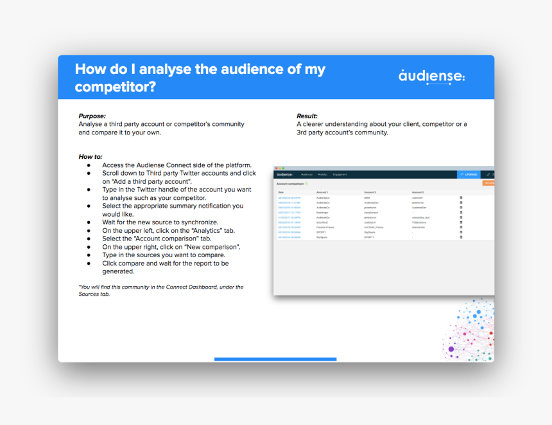Delete the CarrefourFrance comparison row
The image size is (552, 425).
[x=461, y=228]
